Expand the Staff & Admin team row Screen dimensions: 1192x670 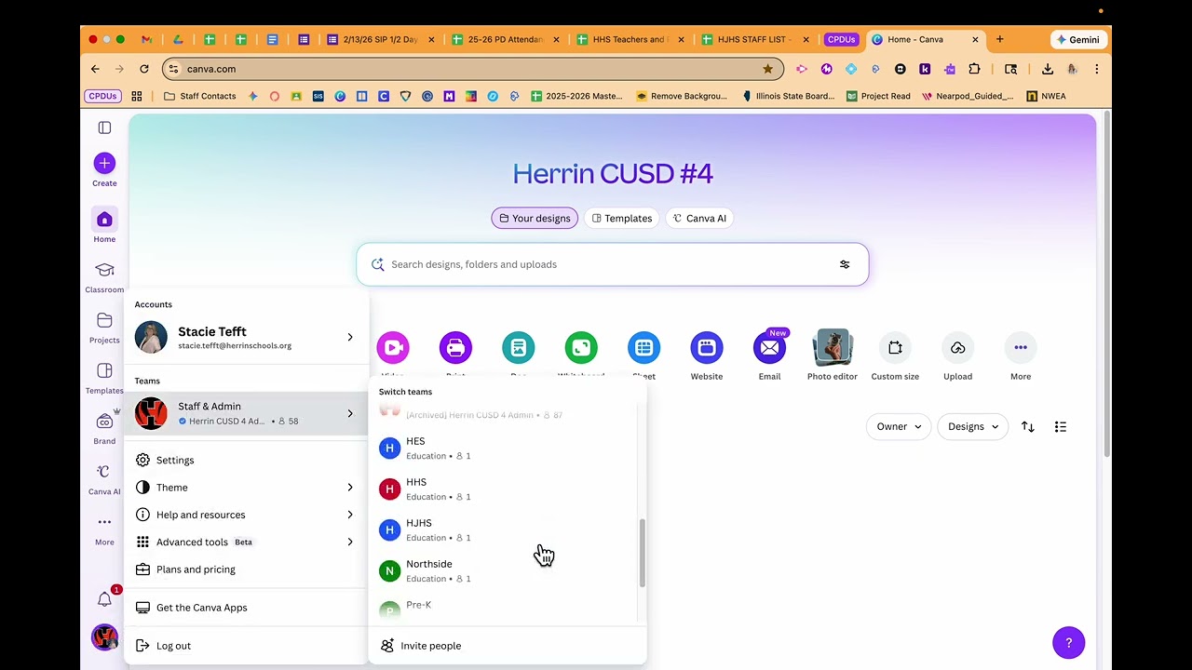pos(247,413)
